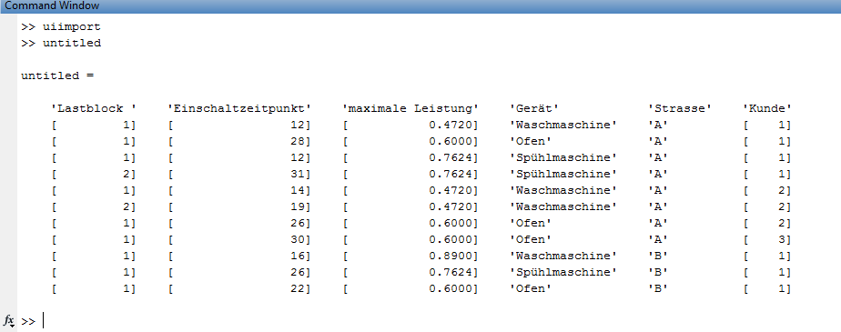Click the Einschaltzeitpunkt value 22
Image resolution: width=841 pixels, height=332 pixels.
click(x=299, y=288)
